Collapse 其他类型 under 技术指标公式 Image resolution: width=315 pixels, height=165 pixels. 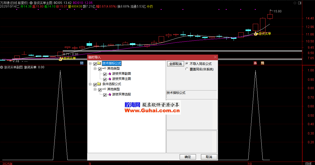tap(95, 69)
